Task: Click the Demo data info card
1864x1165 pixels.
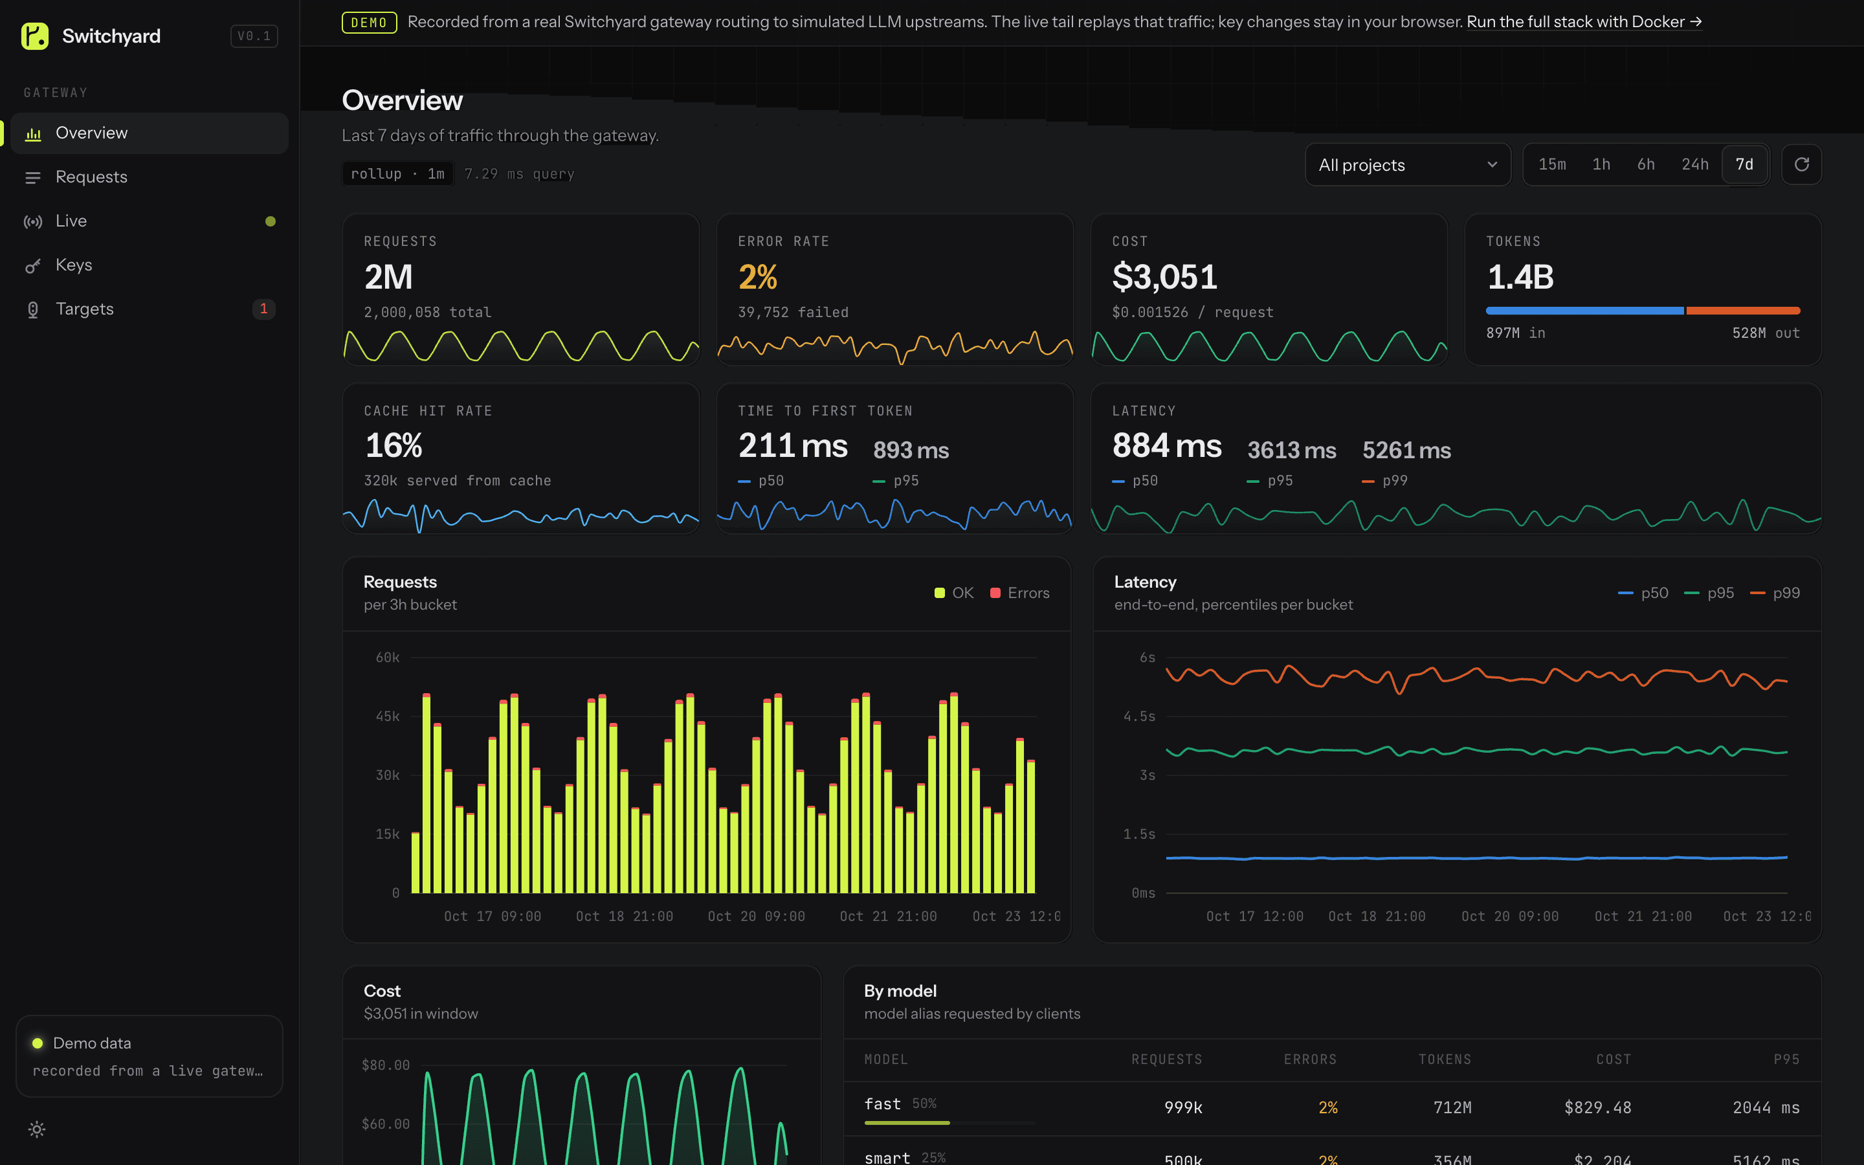Action: pos(150,1056)
